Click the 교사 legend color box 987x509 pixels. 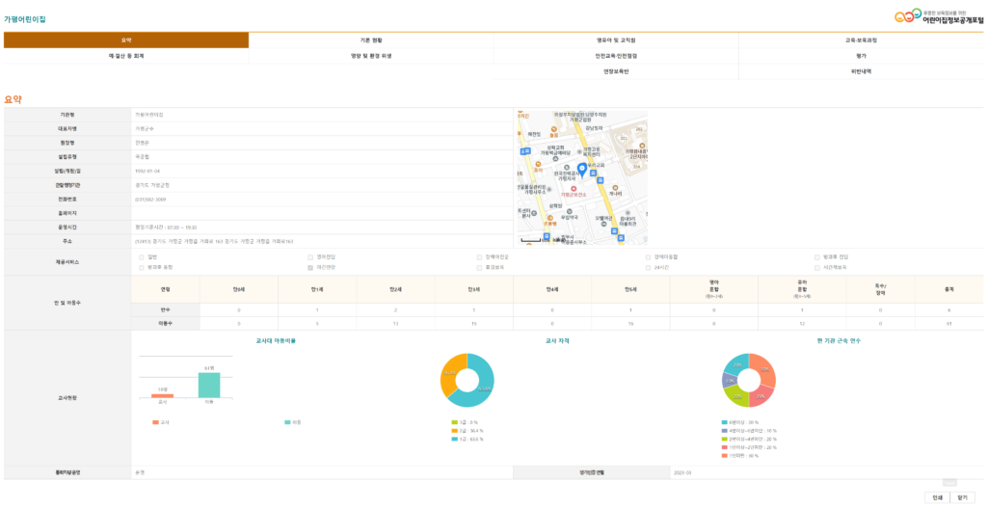point(156,422)
